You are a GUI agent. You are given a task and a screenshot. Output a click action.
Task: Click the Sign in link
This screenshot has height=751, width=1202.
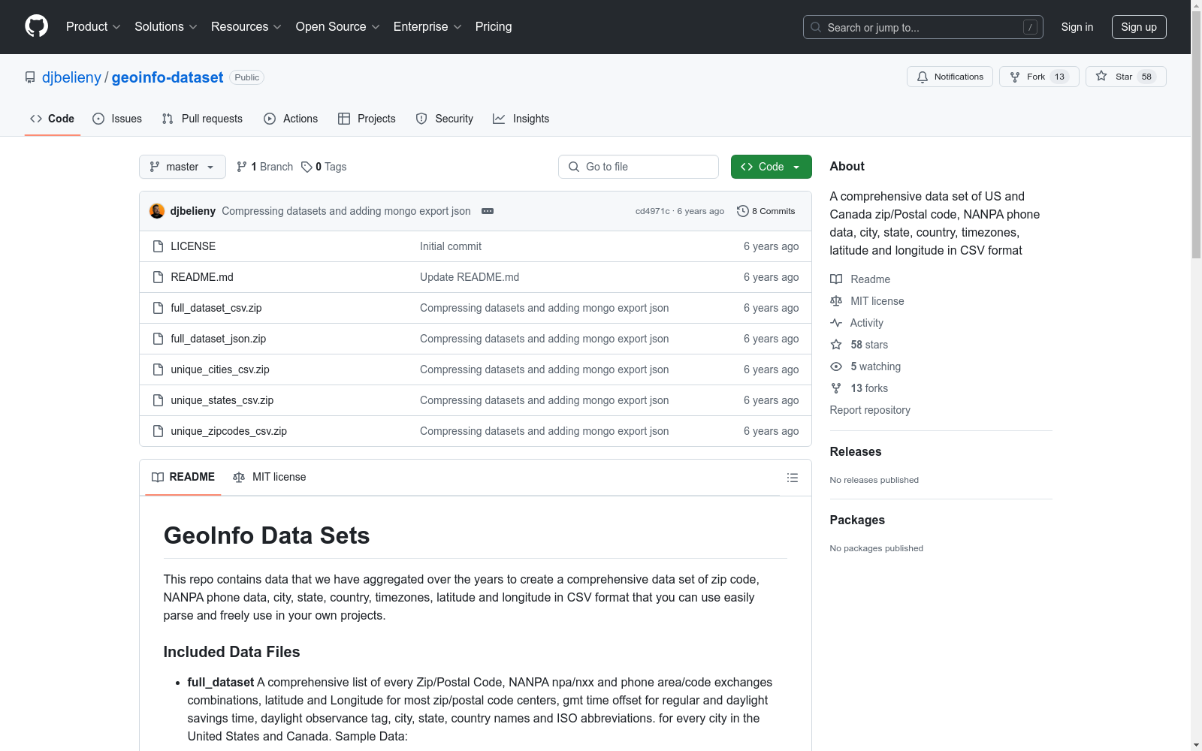[1077, 27]
